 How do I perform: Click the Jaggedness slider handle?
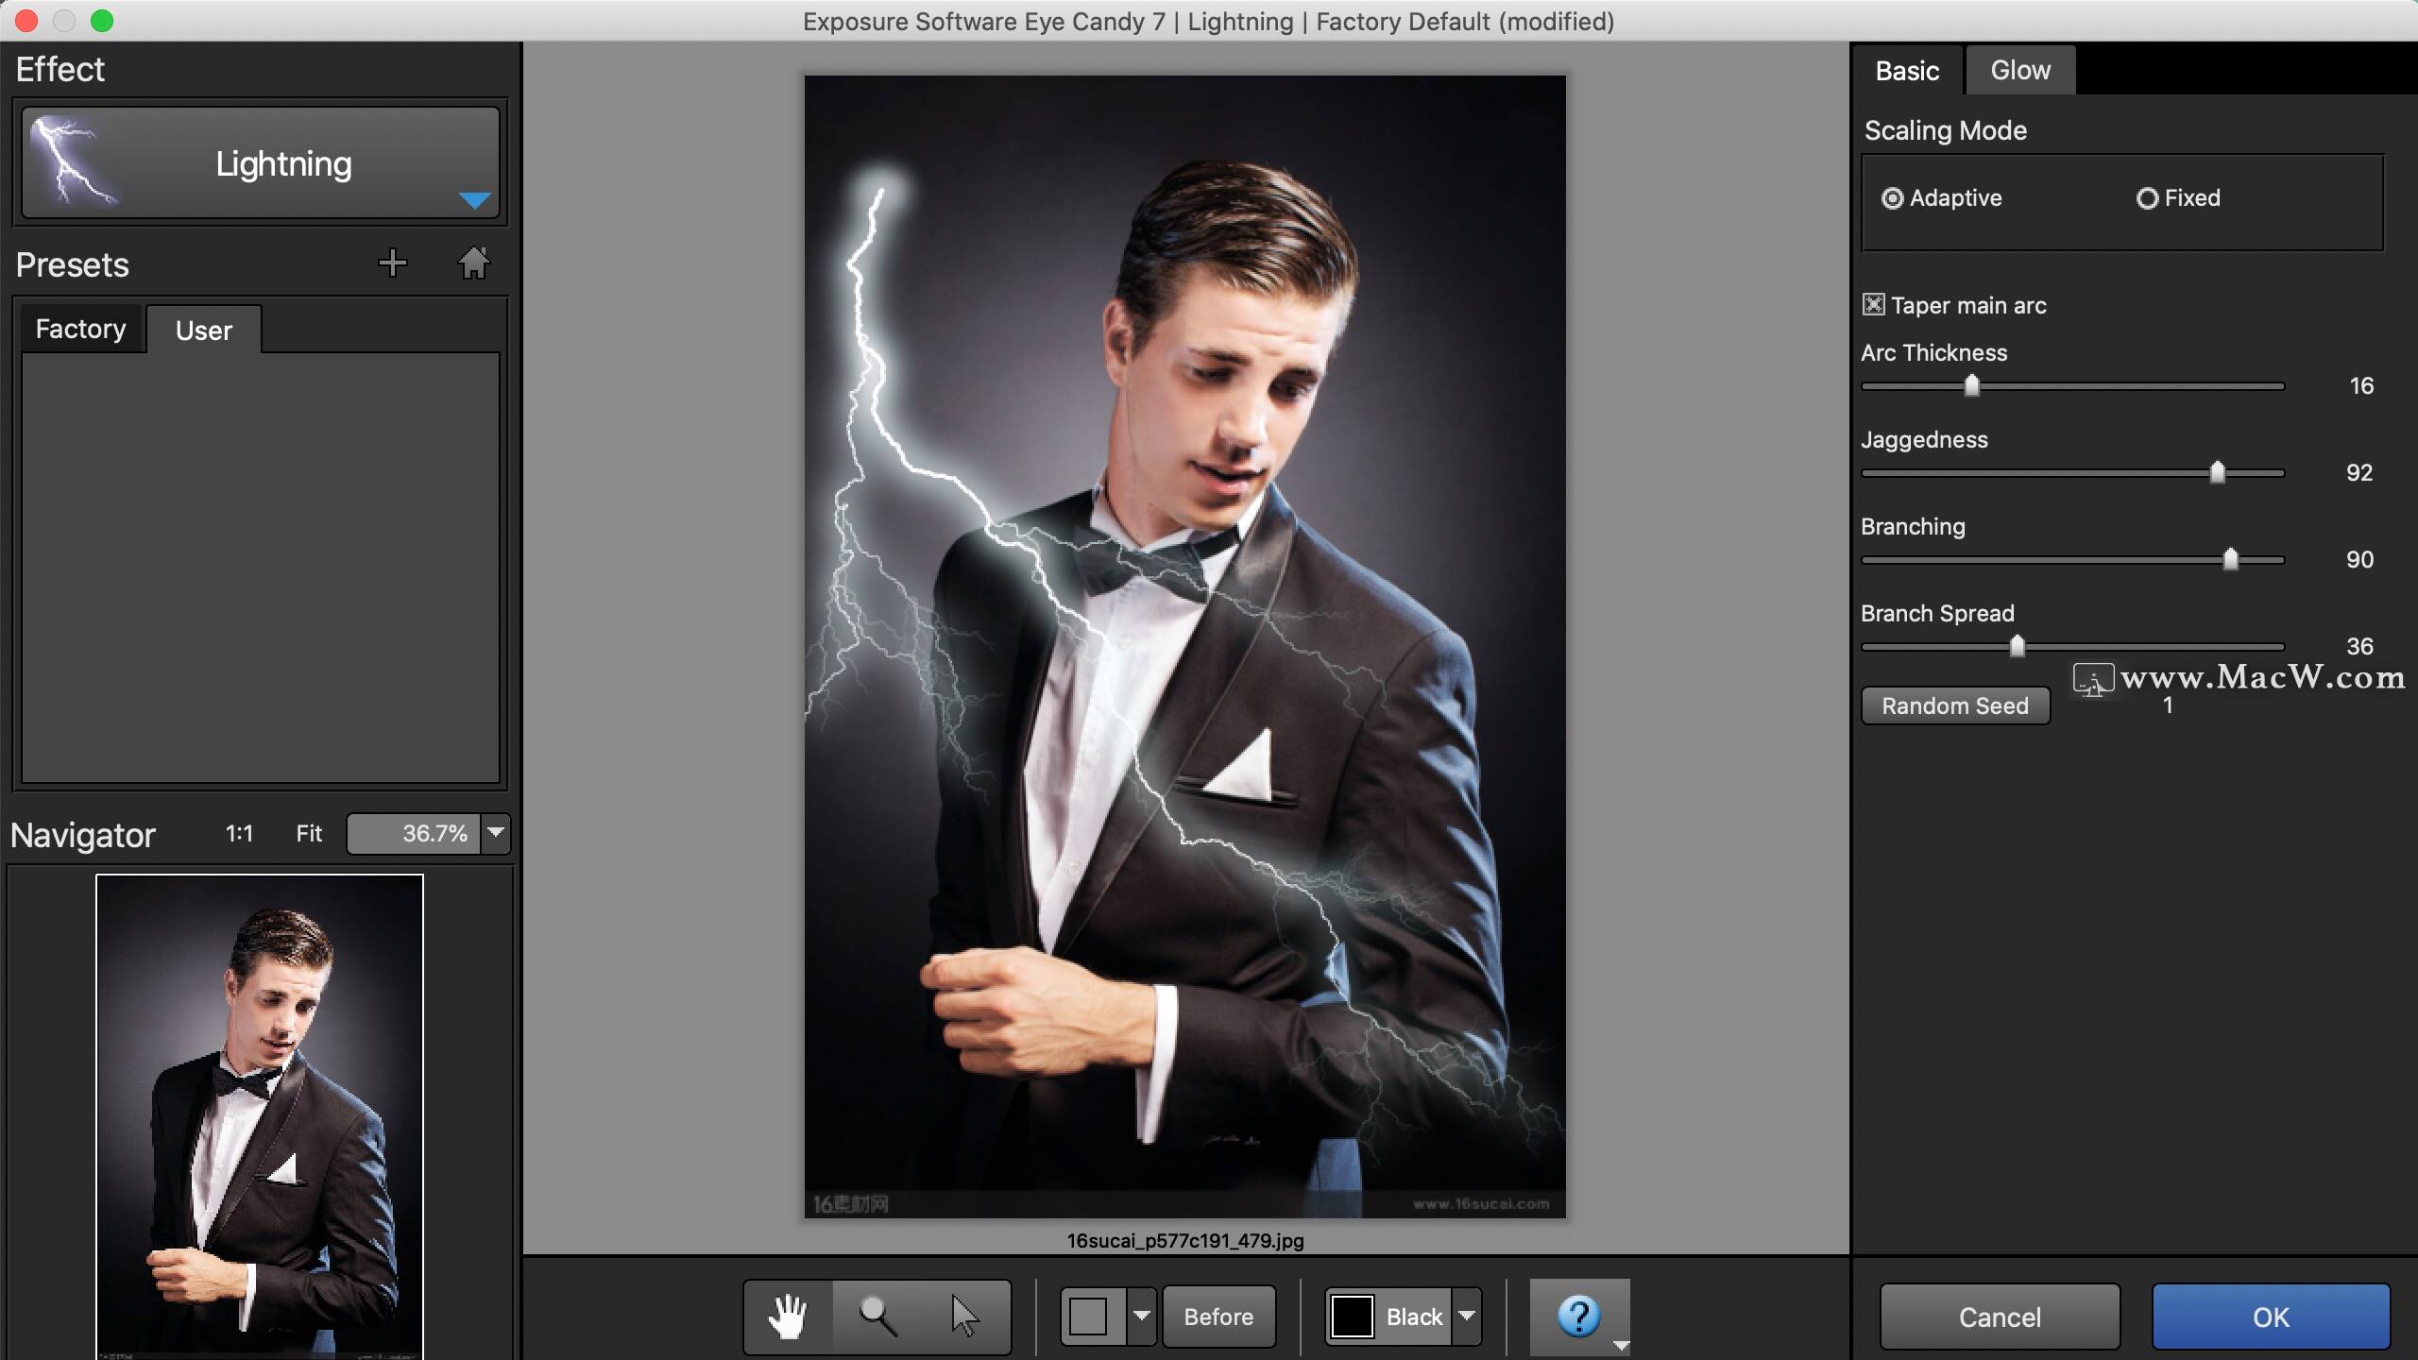point(2217,472)
